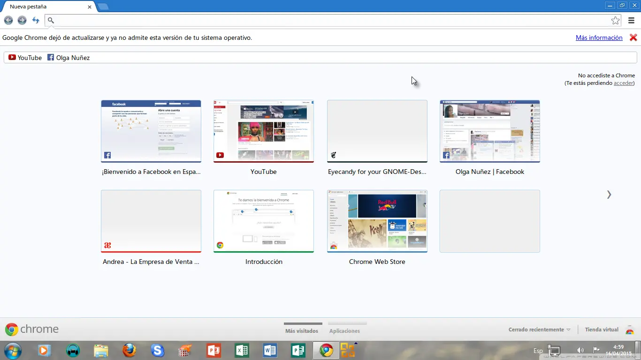Viewport: 641px width, 360px height.
Task: Open the Chrome hamburger menu
Action: pyautogui.click(x=632, y=20)
